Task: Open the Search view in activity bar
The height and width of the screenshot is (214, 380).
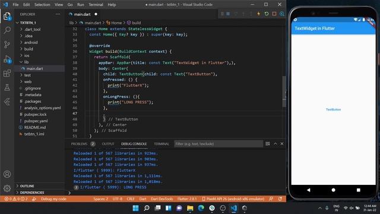Action: click(7, 30)
